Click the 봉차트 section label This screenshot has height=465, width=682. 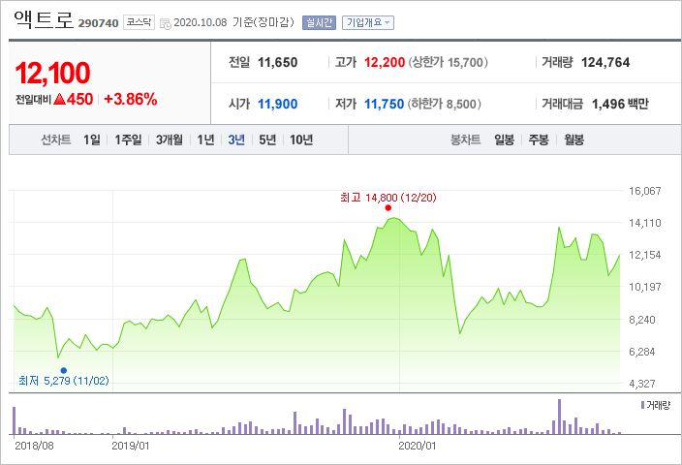point(465,139)
